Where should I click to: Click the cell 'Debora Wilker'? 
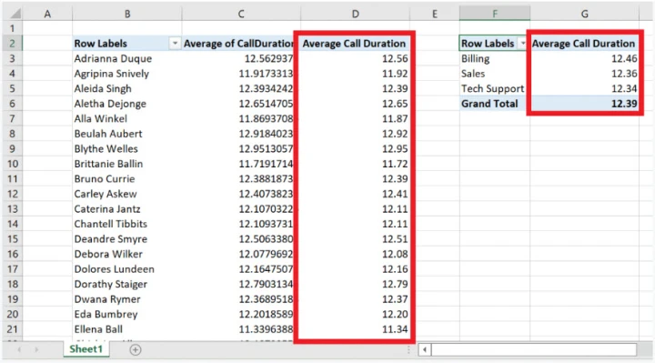127,254
